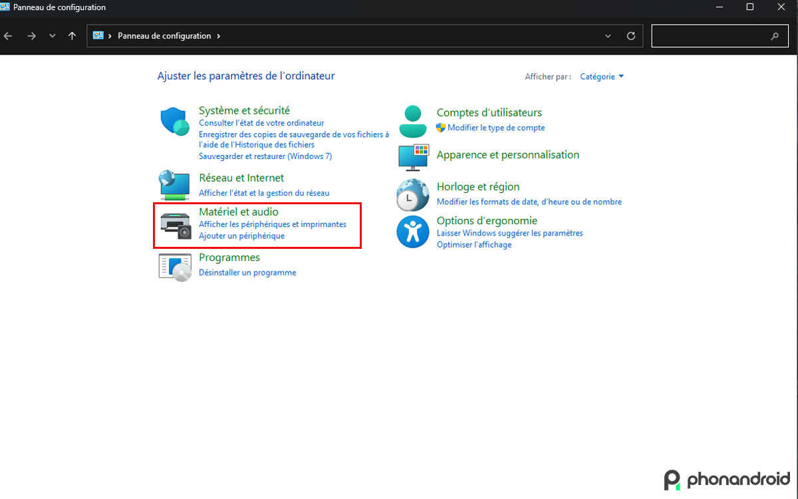
Task: Open Modifier le type de compte
Action: coord(497,127)
